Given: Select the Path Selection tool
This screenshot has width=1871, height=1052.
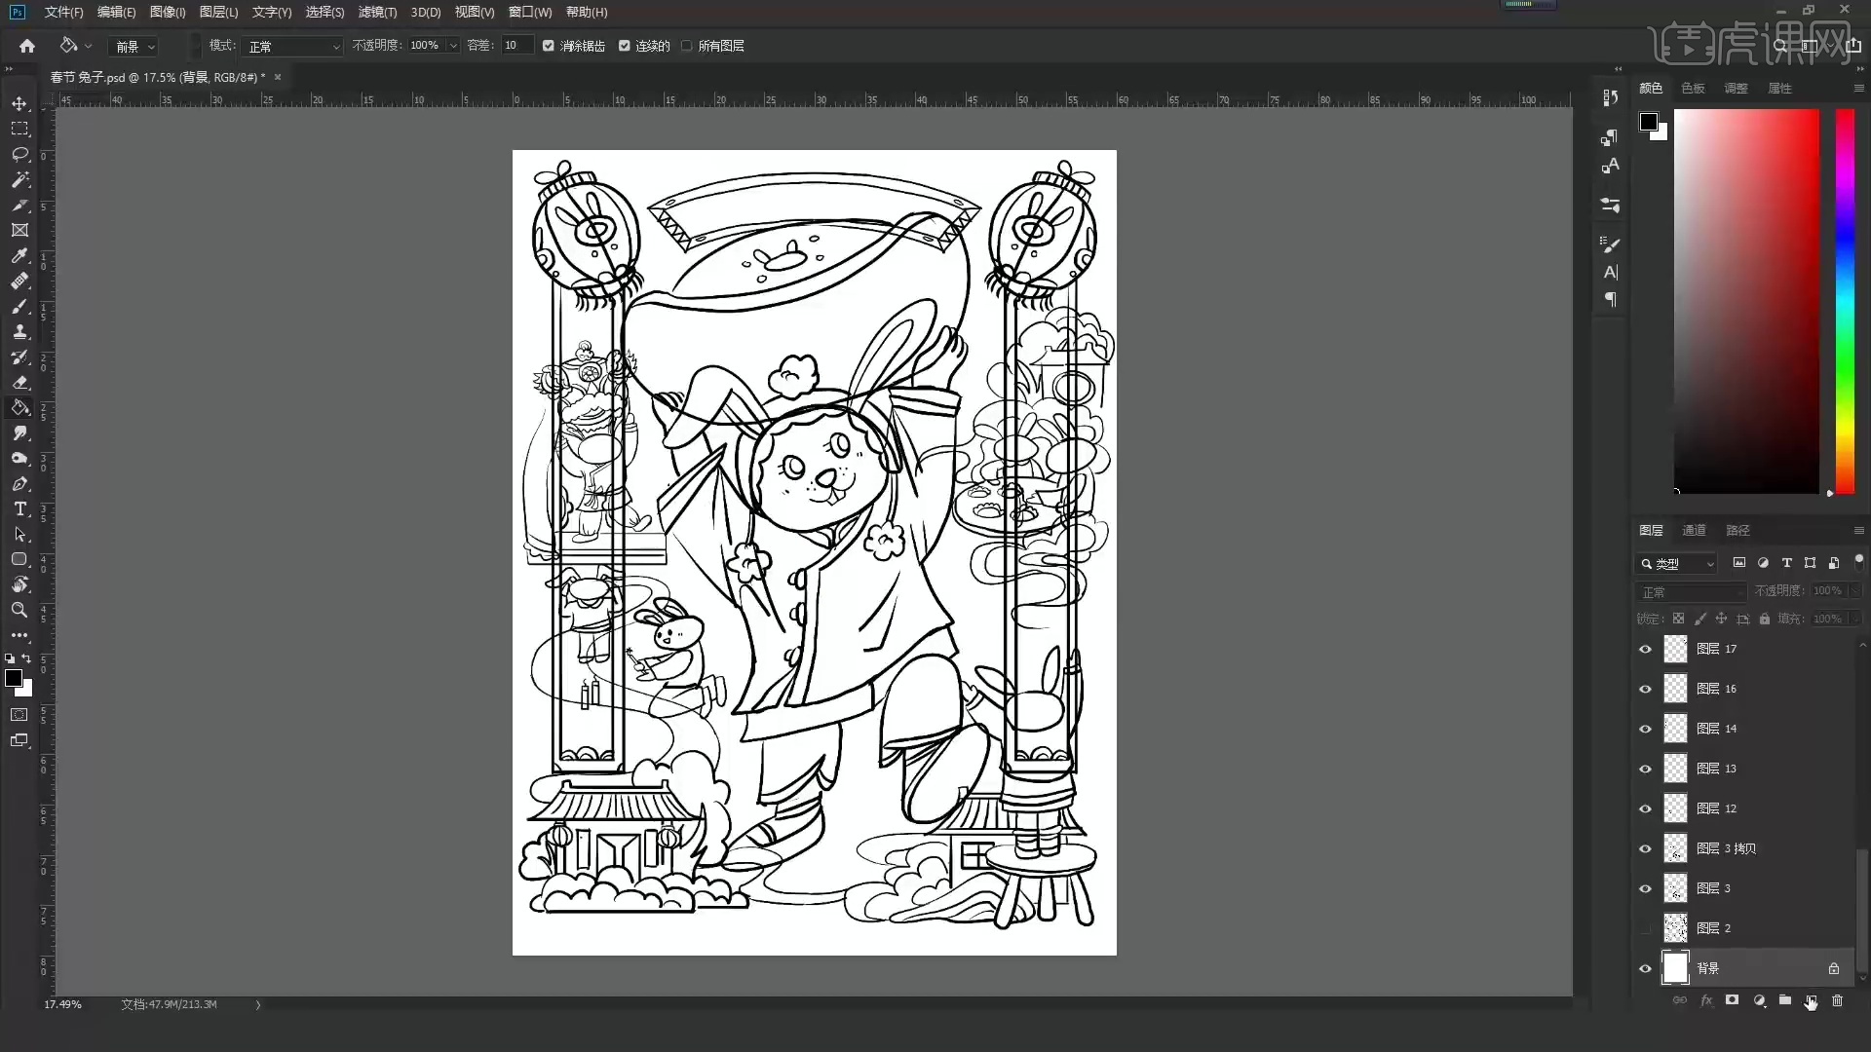Looking at the screenshot, I should coord(19,534).
